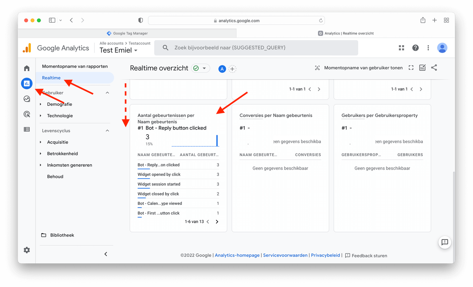Select Momentopname van rapporten menu item
This screenshot has height=287, width=473.
(75, 66)
